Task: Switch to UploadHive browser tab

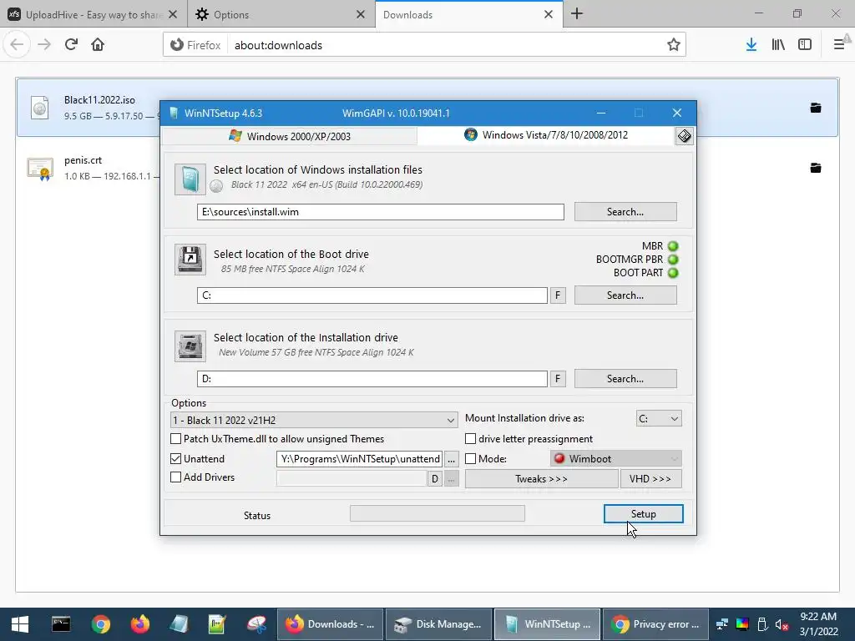Action: pyautogui.click(x=94, y=14)
